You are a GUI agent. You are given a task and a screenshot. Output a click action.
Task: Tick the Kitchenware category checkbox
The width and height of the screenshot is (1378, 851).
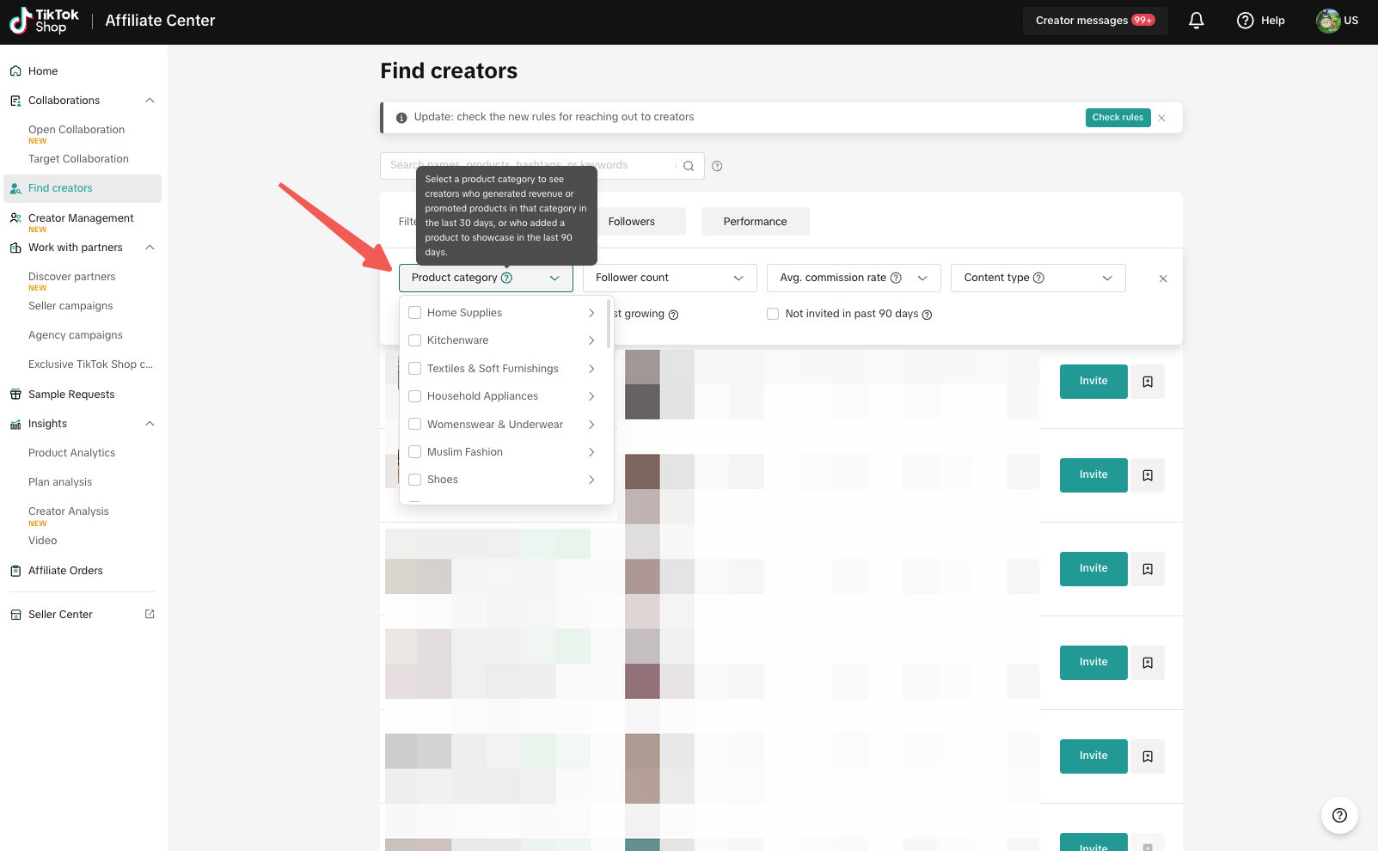tap(415, 340)
